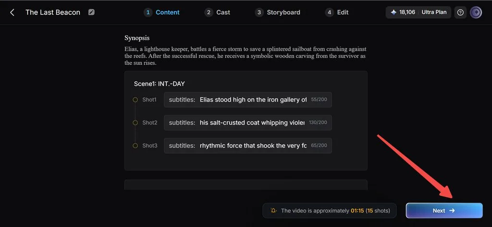The height and width of the screenshot is (227, 492).
Task: Open the user profile avatar
Action: [x=476, y=12]
